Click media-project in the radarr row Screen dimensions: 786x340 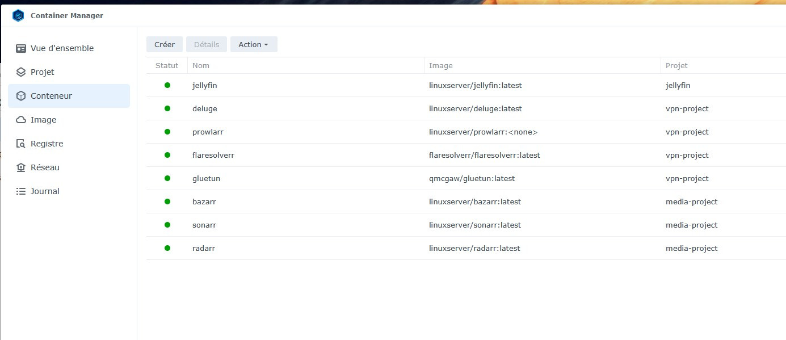[x=692, y=248]
